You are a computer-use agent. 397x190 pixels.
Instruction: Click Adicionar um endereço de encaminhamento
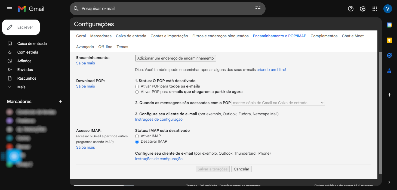tap(176, 58)
